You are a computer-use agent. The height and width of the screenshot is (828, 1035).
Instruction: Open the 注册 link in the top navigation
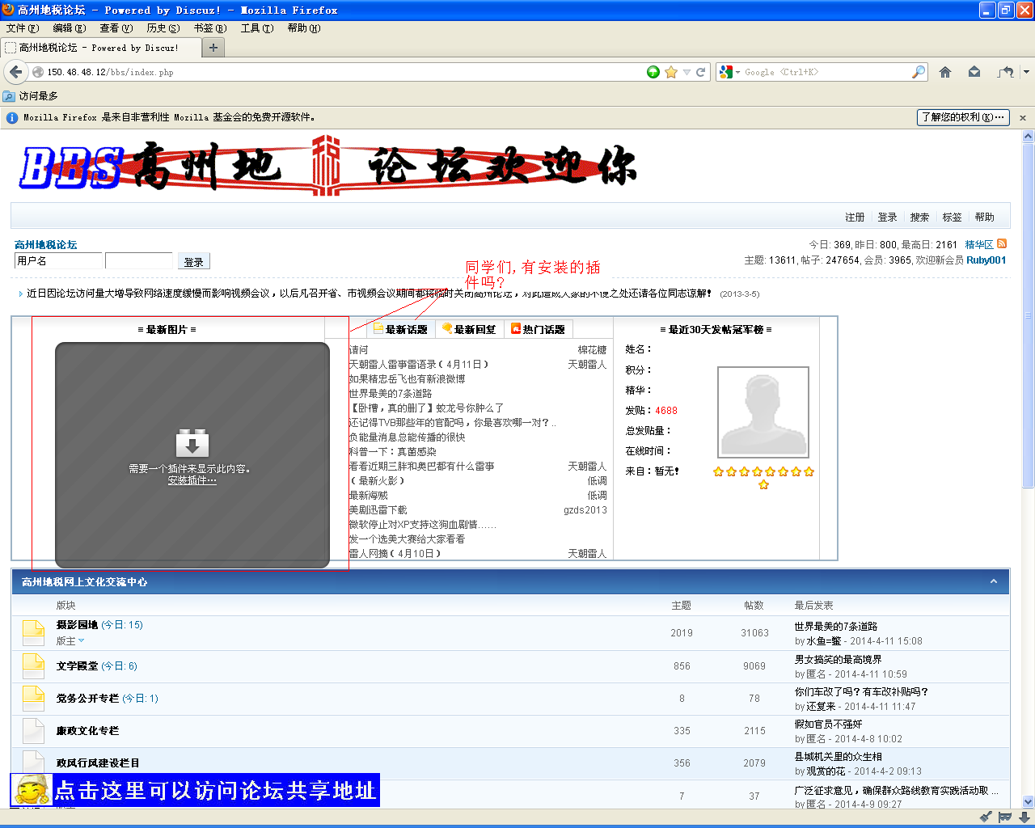(855, 217)
